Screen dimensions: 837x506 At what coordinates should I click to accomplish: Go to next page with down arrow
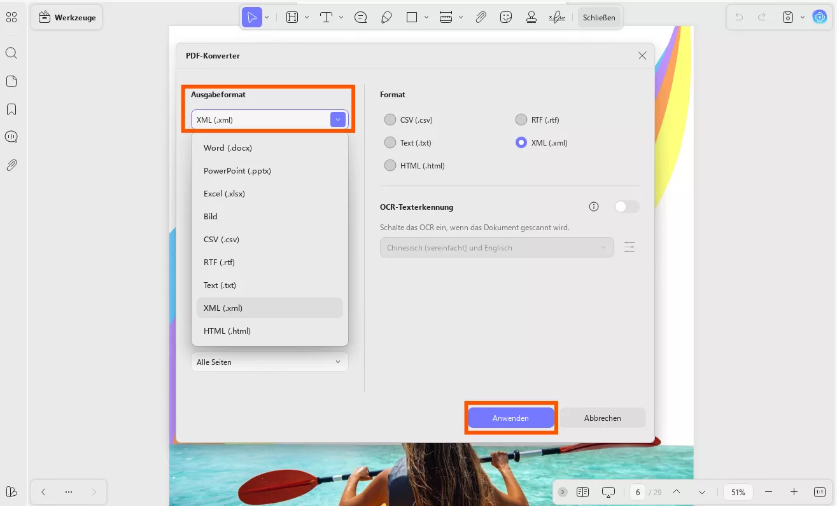(701, 491)
